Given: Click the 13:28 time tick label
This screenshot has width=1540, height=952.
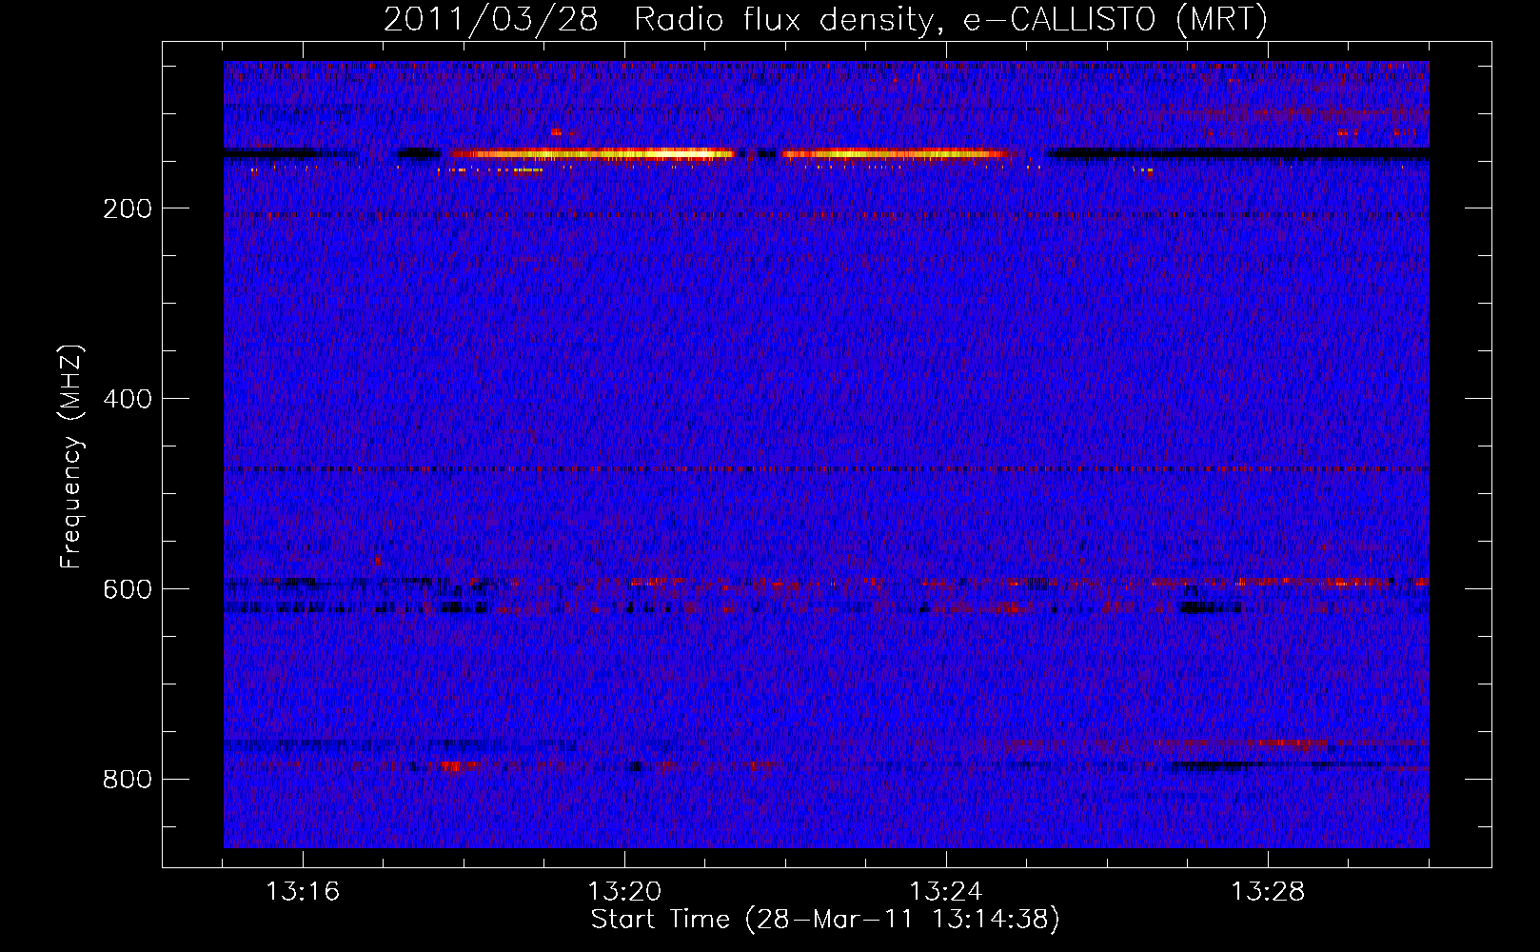Looking at the screenshot, I should click(1268, 892).
